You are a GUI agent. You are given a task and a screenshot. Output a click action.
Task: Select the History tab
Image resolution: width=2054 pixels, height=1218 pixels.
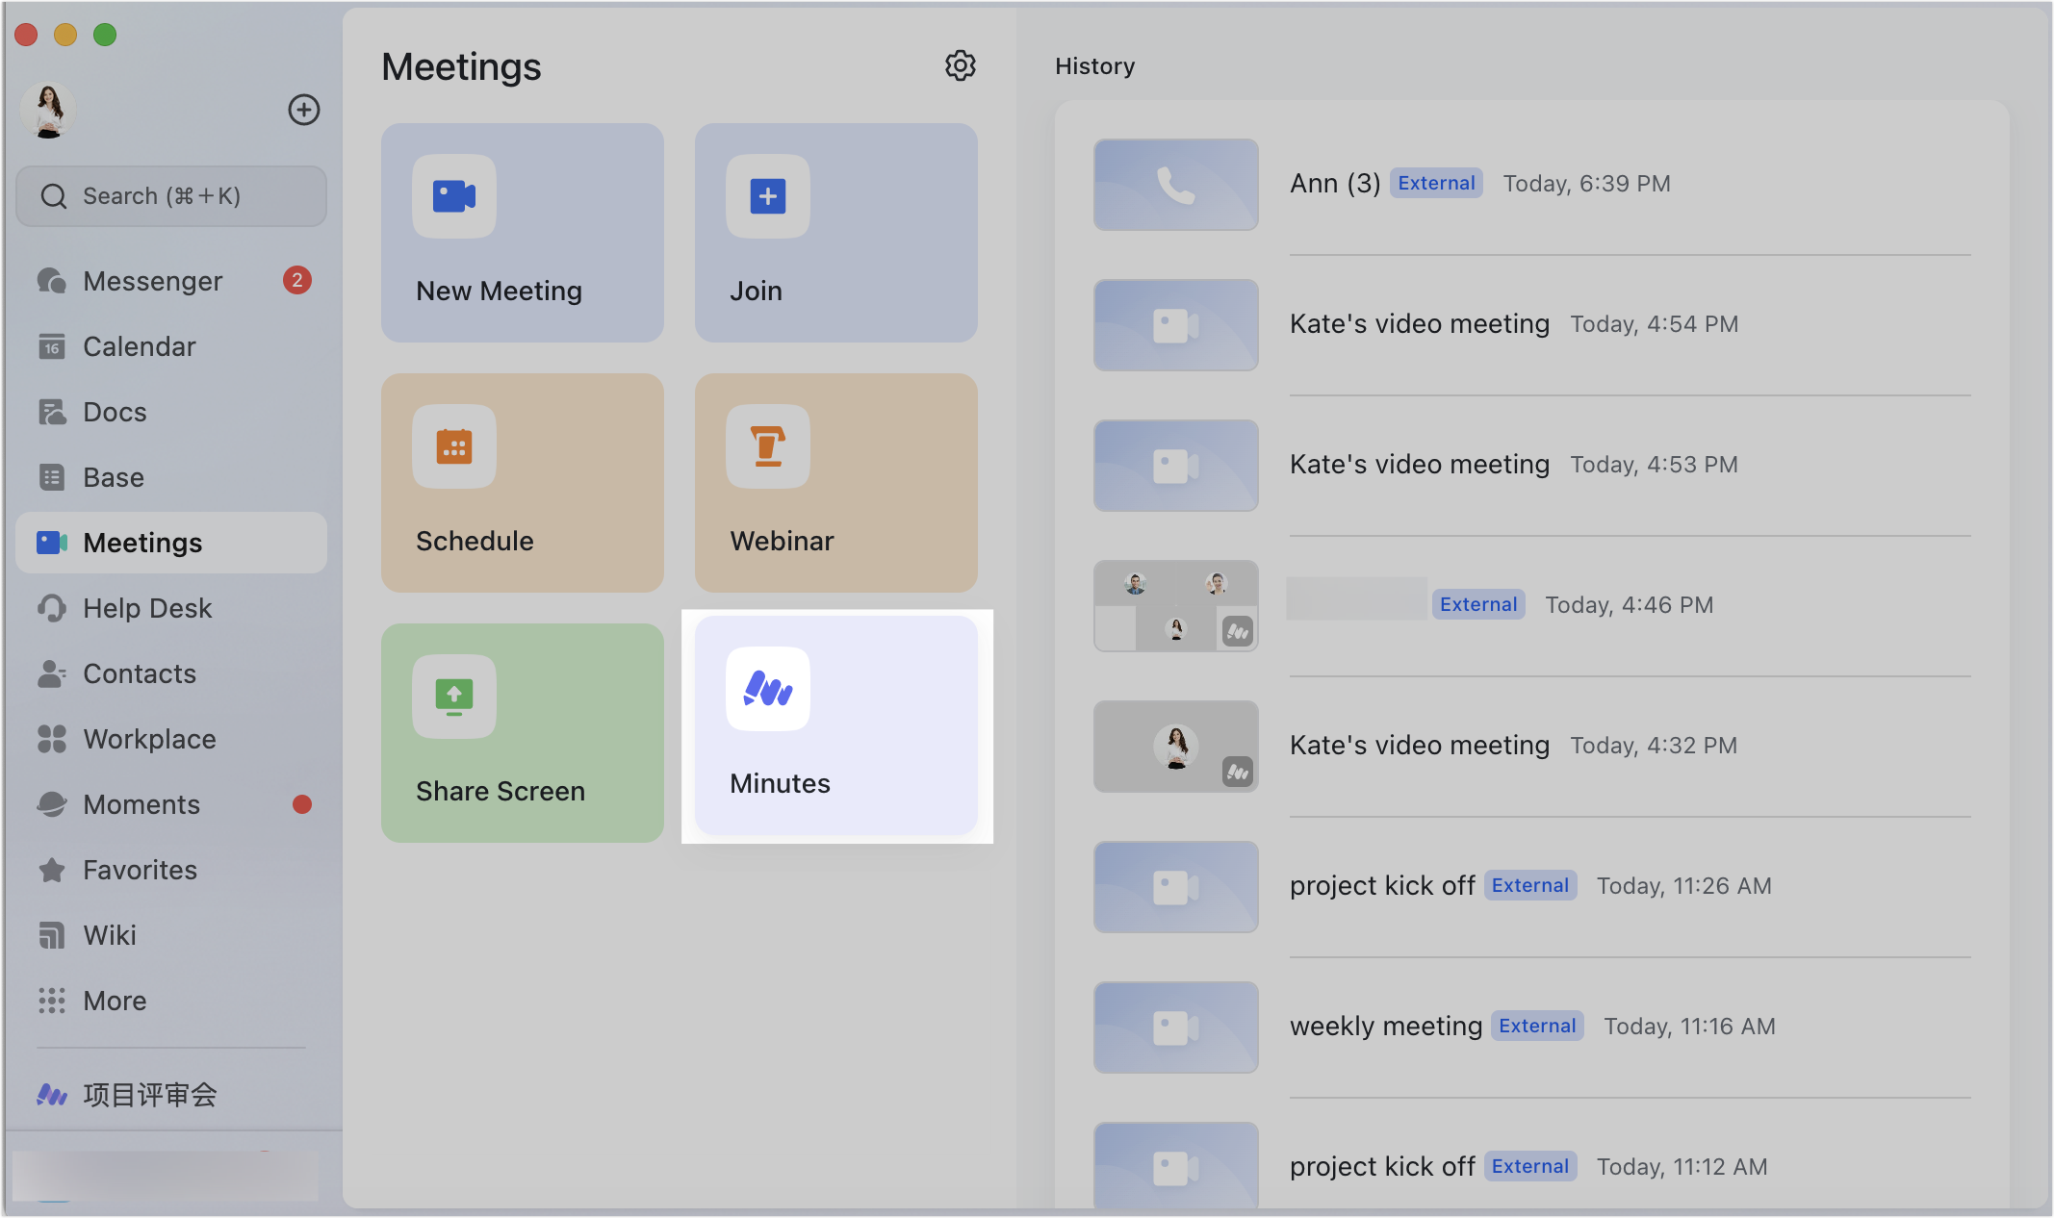tap(1095, 63)
